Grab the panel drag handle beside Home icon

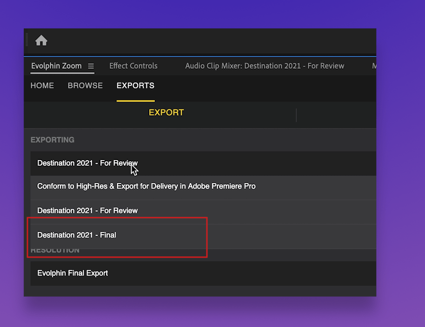click(x=27, y=40)
